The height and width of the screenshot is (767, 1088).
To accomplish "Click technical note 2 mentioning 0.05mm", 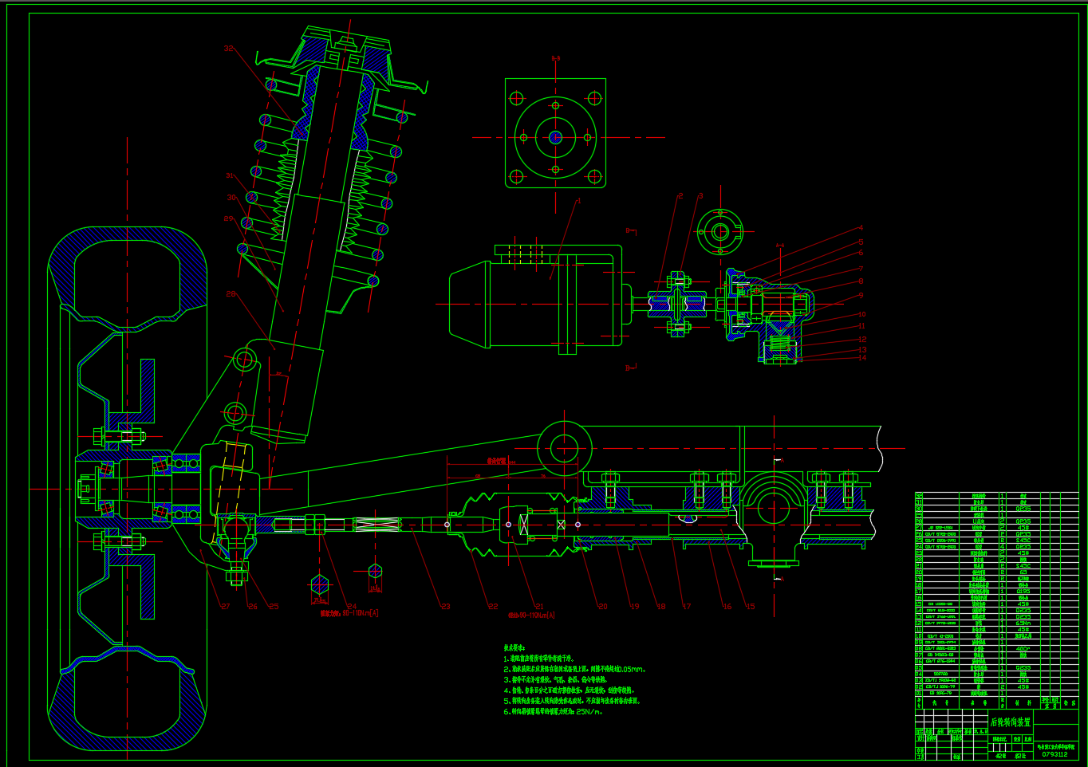I will (x=574, y=670).
